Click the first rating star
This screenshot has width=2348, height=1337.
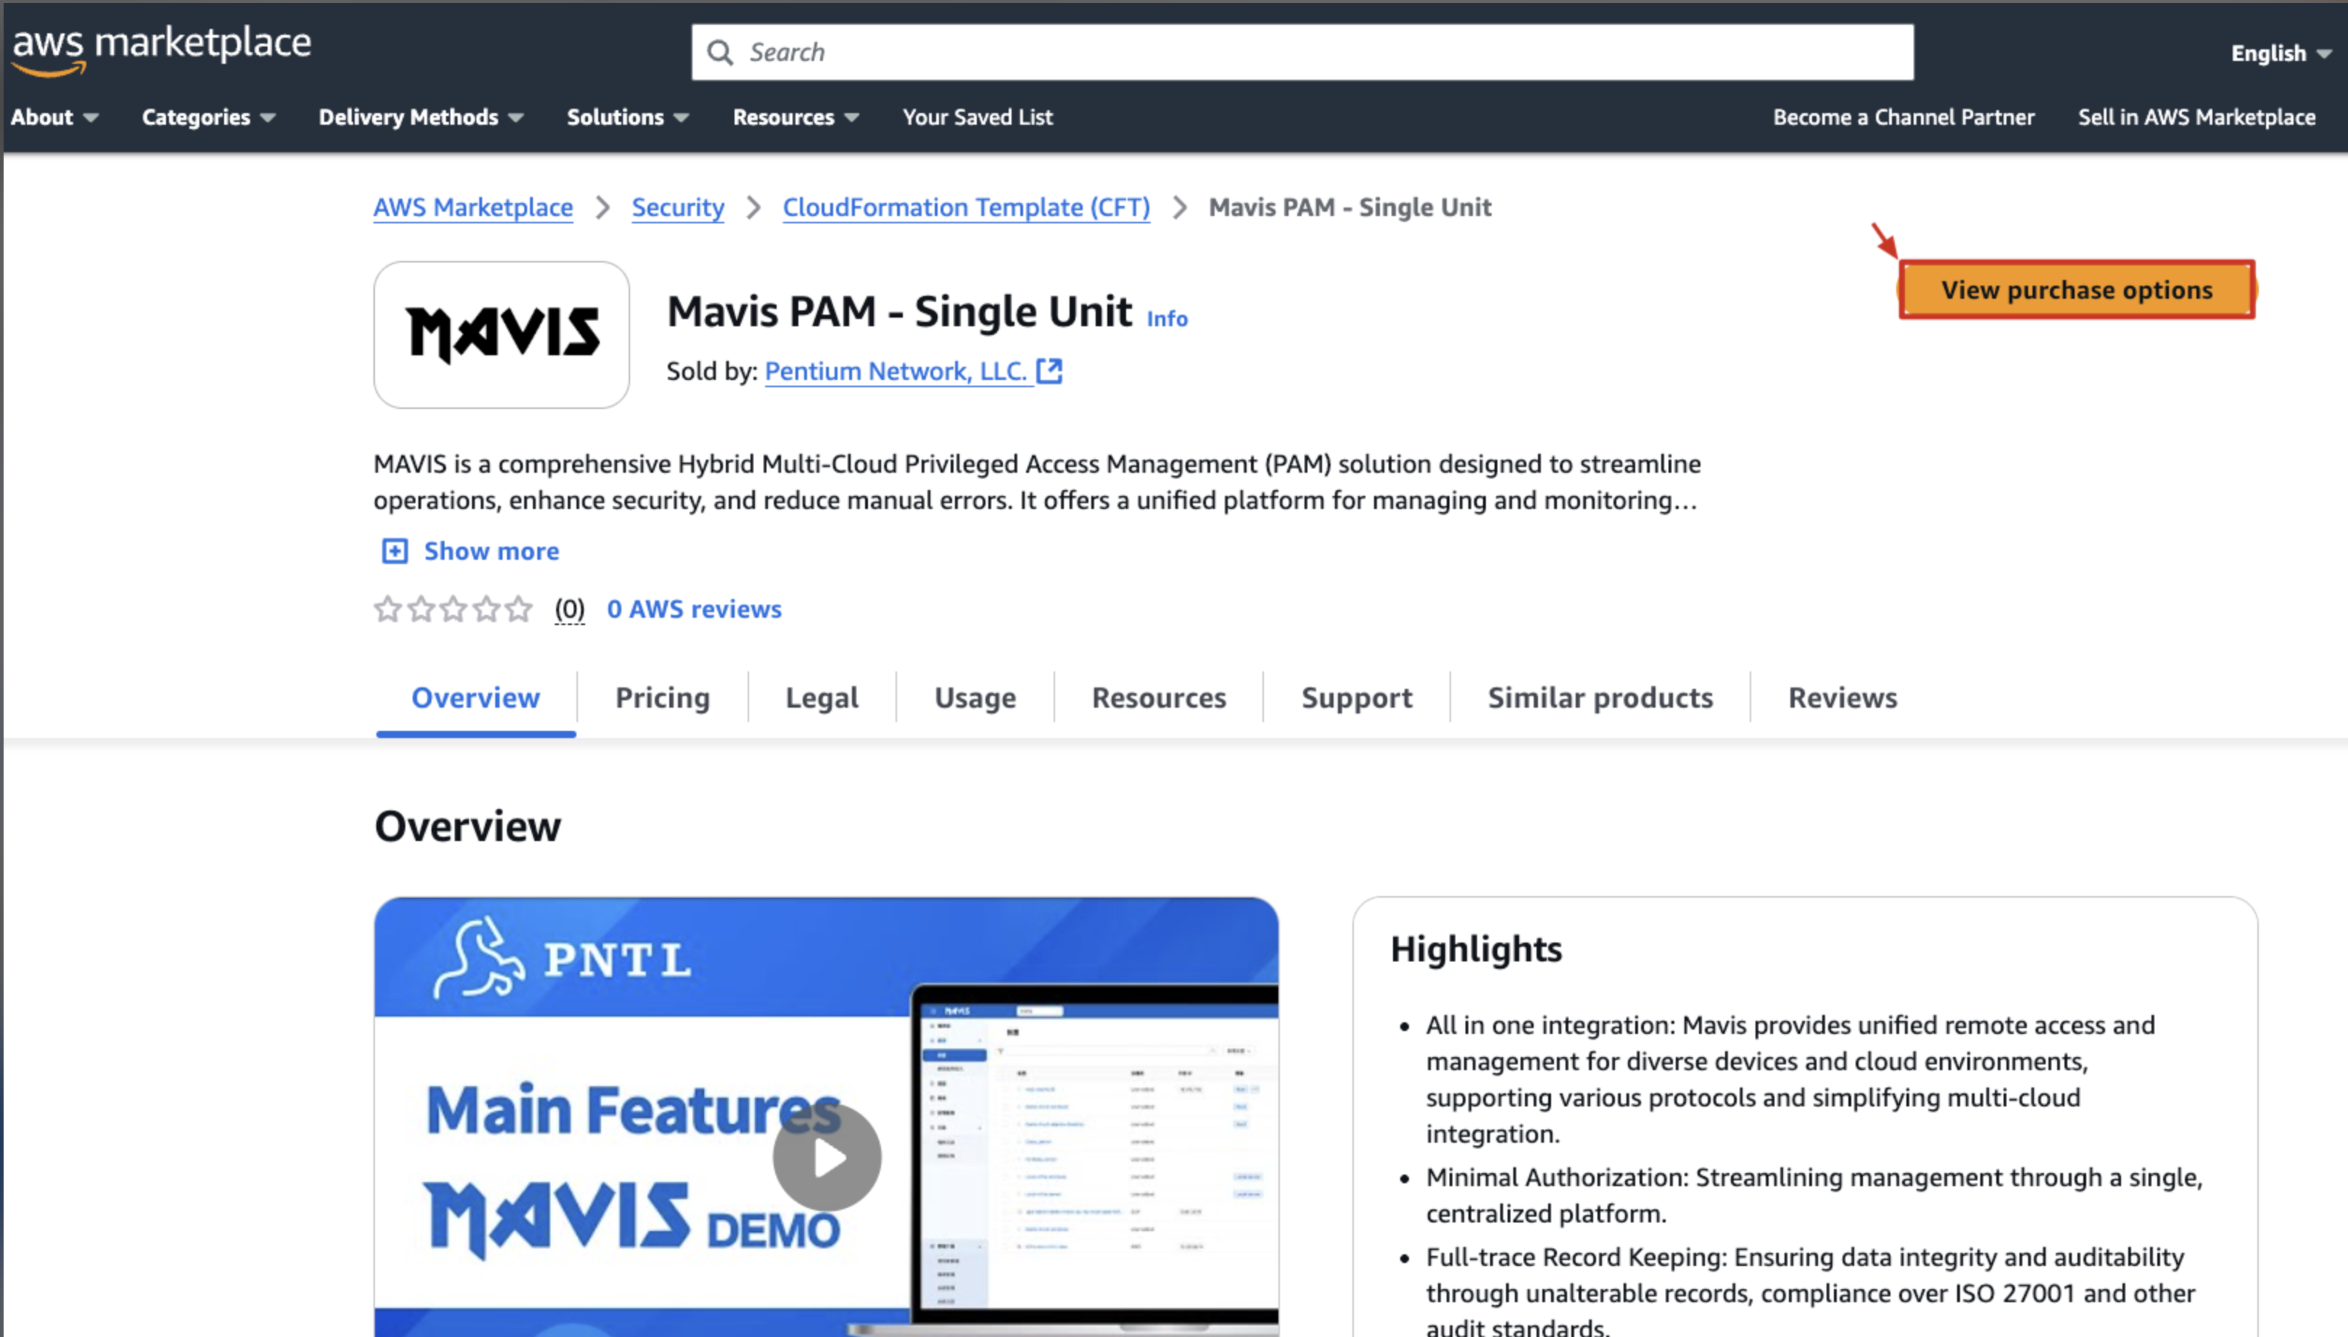click(387, 609)
